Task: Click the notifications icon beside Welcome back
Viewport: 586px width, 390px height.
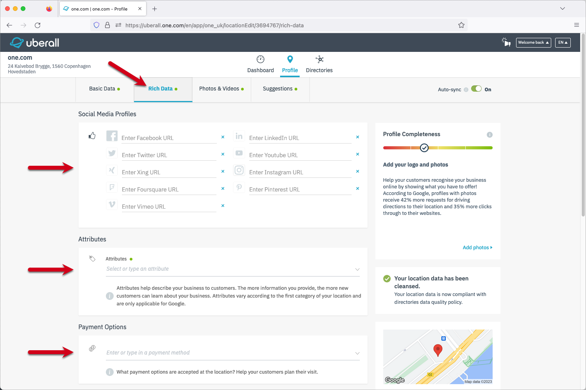Action: pyautogui.click(x=506, y=42)
